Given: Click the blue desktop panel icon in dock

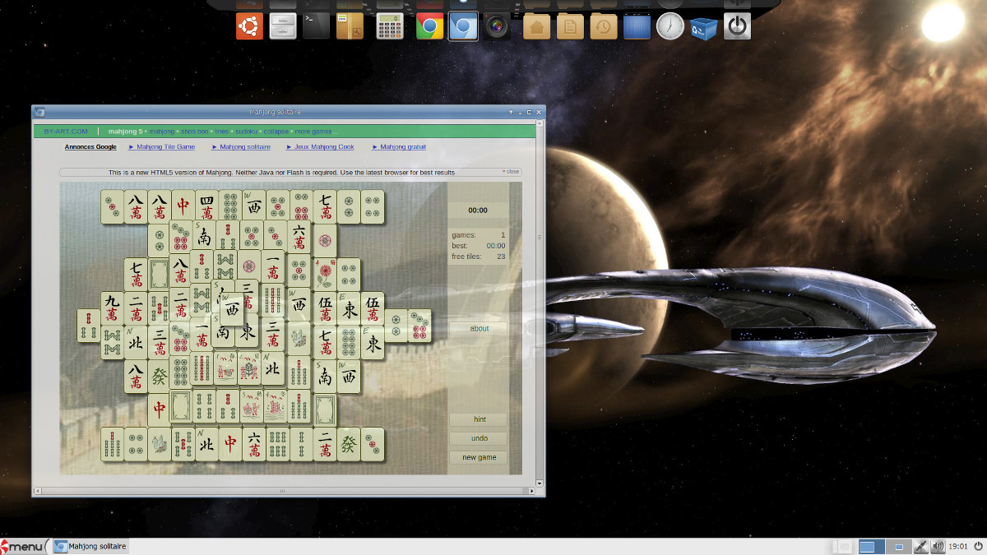Looking at the screenshot, I should [x=637, y=26].
